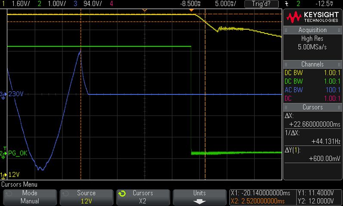Screen dimensions: 343x206
Task: Click the lower Y1 horizontal cursor line
Action: (x=144, y=22)
